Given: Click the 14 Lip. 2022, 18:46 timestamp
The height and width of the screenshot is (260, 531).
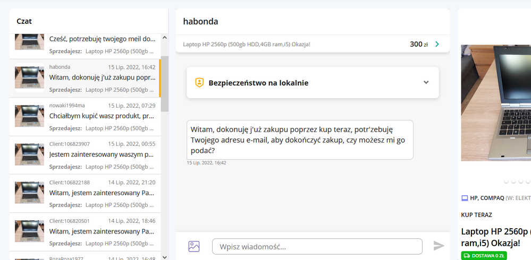Looking at the screenshot, I should (132, 221).
